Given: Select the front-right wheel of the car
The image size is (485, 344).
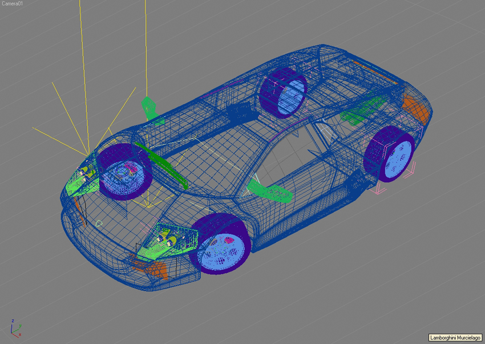Looking at the screenshot, I should 220,244.
